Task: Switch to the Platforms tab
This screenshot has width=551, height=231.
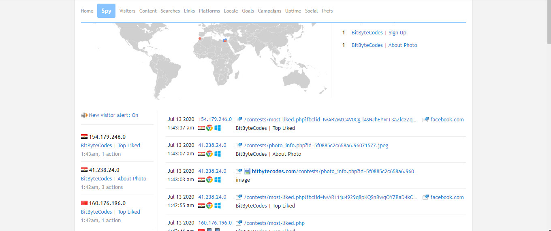Action: point(209,11)
